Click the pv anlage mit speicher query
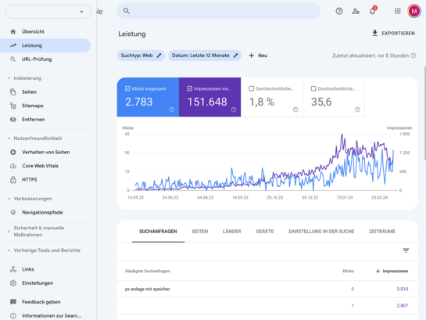This screenshot has height=320, width=426. pyautogui.click(x=148, y=289)
